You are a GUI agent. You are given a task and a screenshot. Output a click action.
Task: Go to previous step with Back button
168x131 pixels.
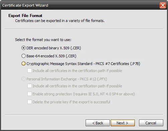(98, 123)
